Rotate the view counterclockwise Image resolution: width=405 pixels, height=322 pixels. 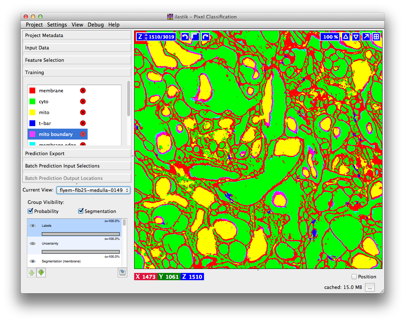point(185,37)
